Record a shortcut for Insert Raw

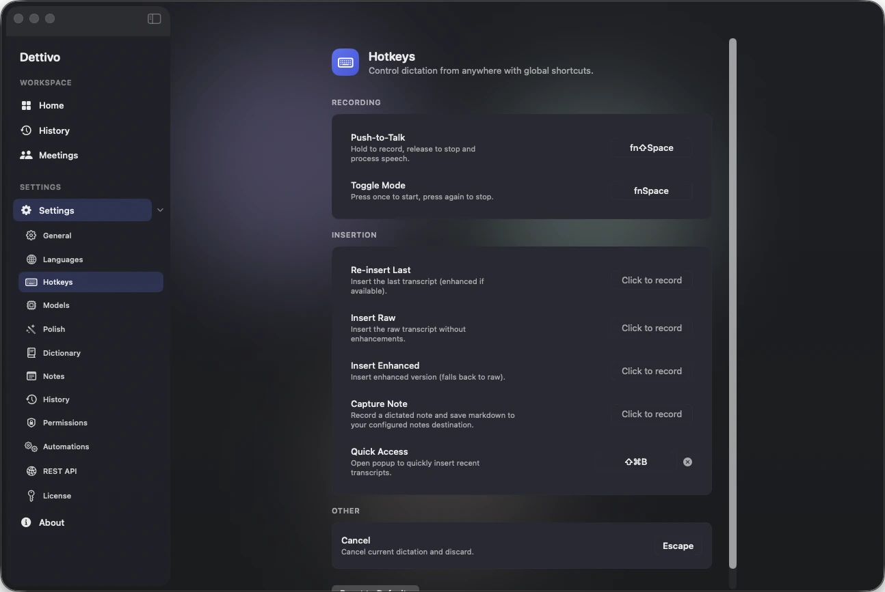651,328
